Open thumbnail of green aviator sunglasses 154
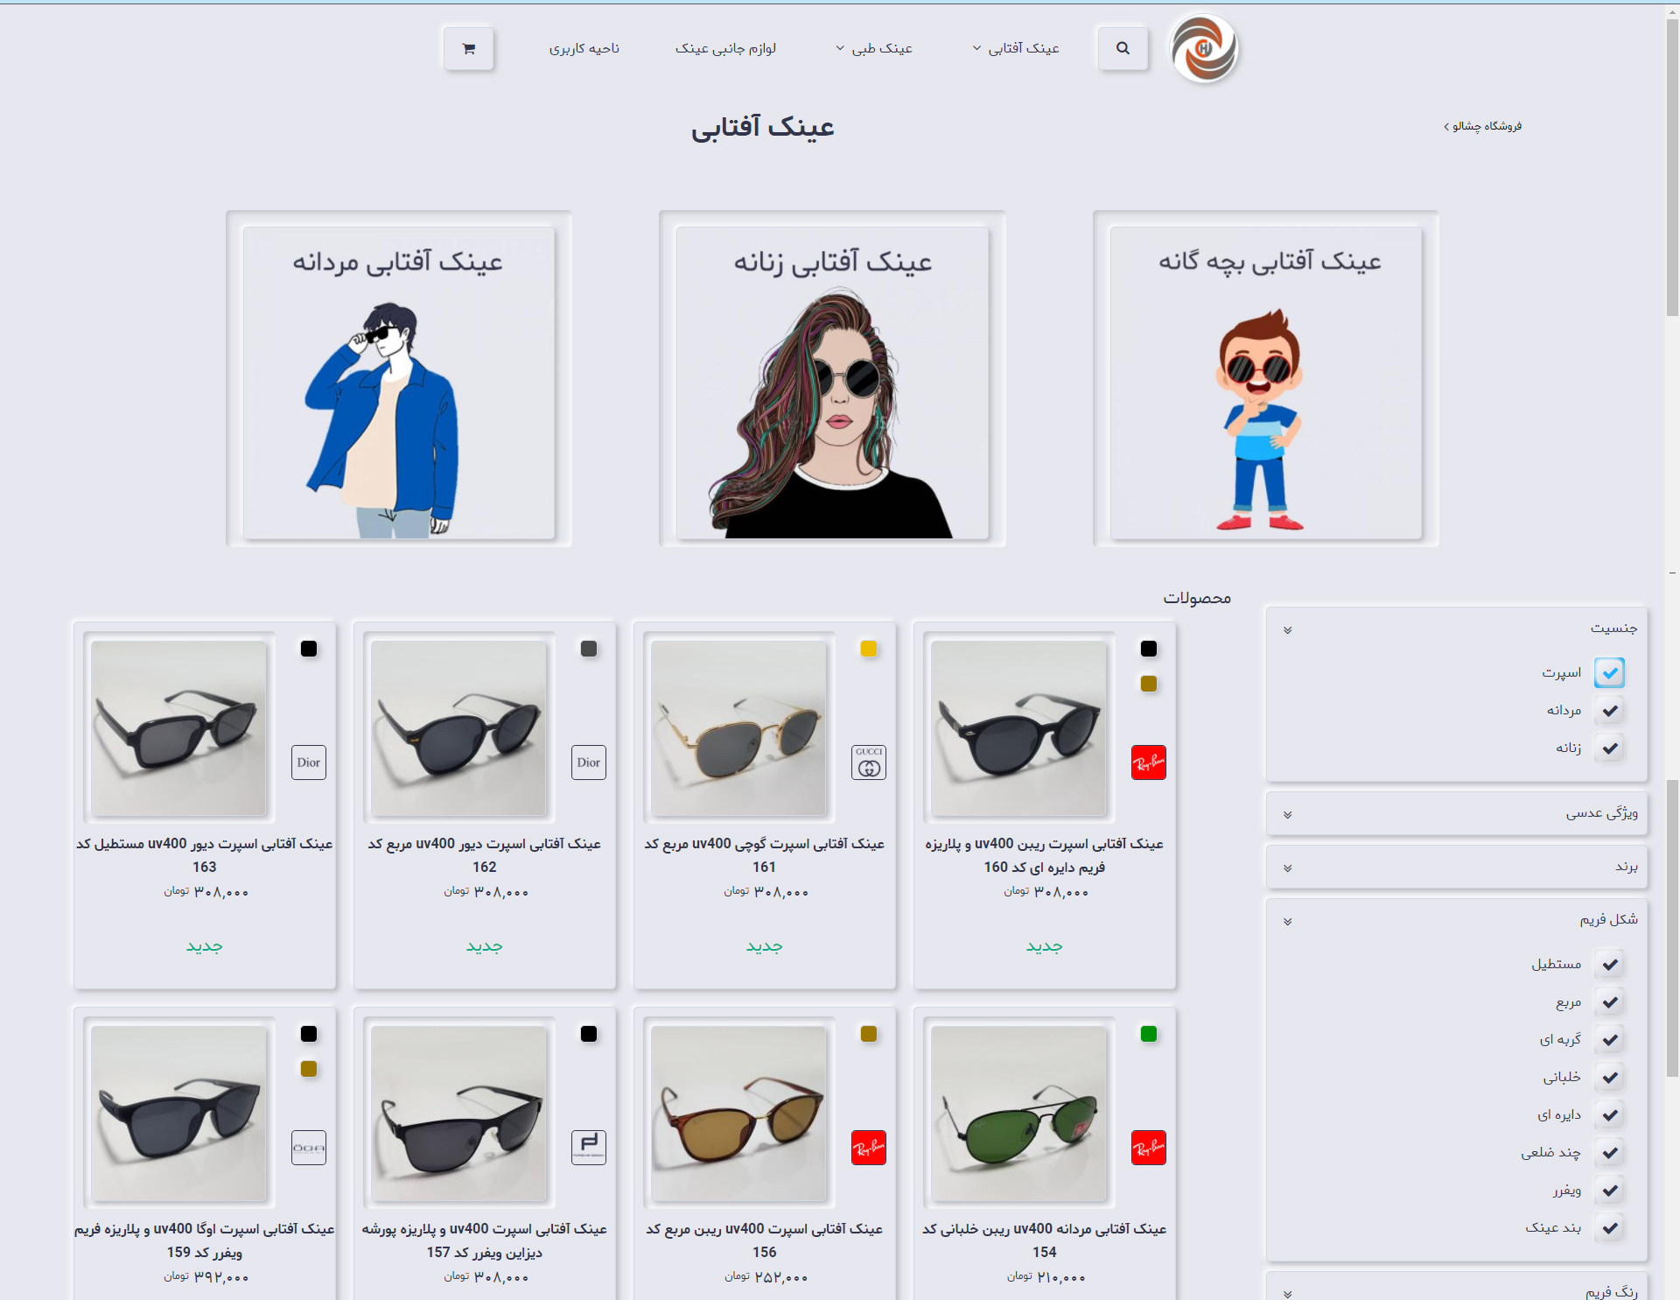The height and width of the screenshot is (1300, 1680). pos(1018,1114)
